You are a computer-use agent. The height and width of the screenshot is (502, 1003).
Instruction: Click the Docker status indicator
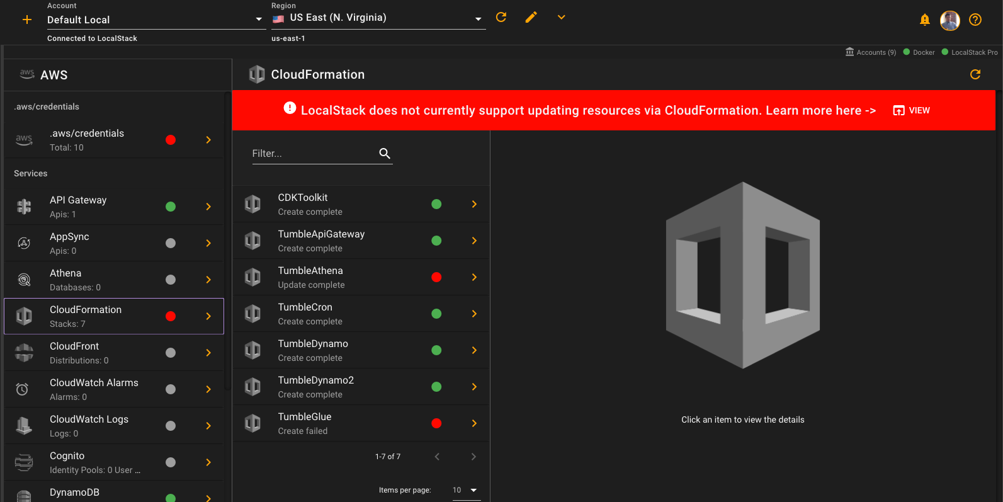click(x=919, y=52)
